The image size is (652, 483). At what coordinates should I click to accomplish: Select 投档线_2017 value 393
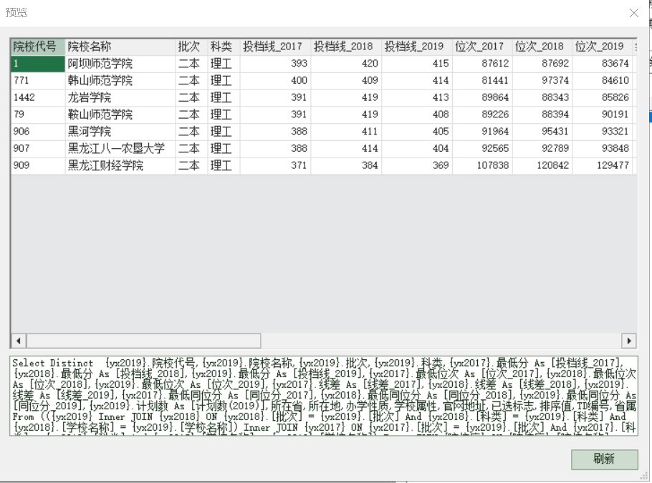click(x=275, y=64)
